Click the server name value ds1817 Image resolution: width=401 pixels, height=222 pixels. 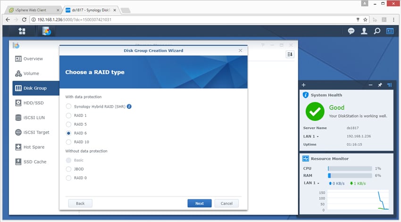pos(353,128)
